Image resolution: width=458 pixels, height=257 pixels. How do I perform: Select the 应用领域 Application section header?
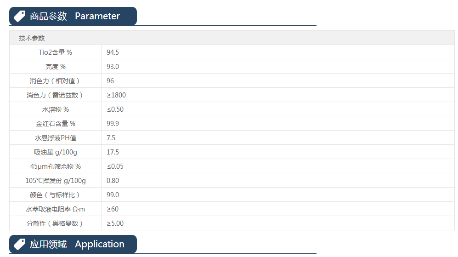[x=77, y=244]
